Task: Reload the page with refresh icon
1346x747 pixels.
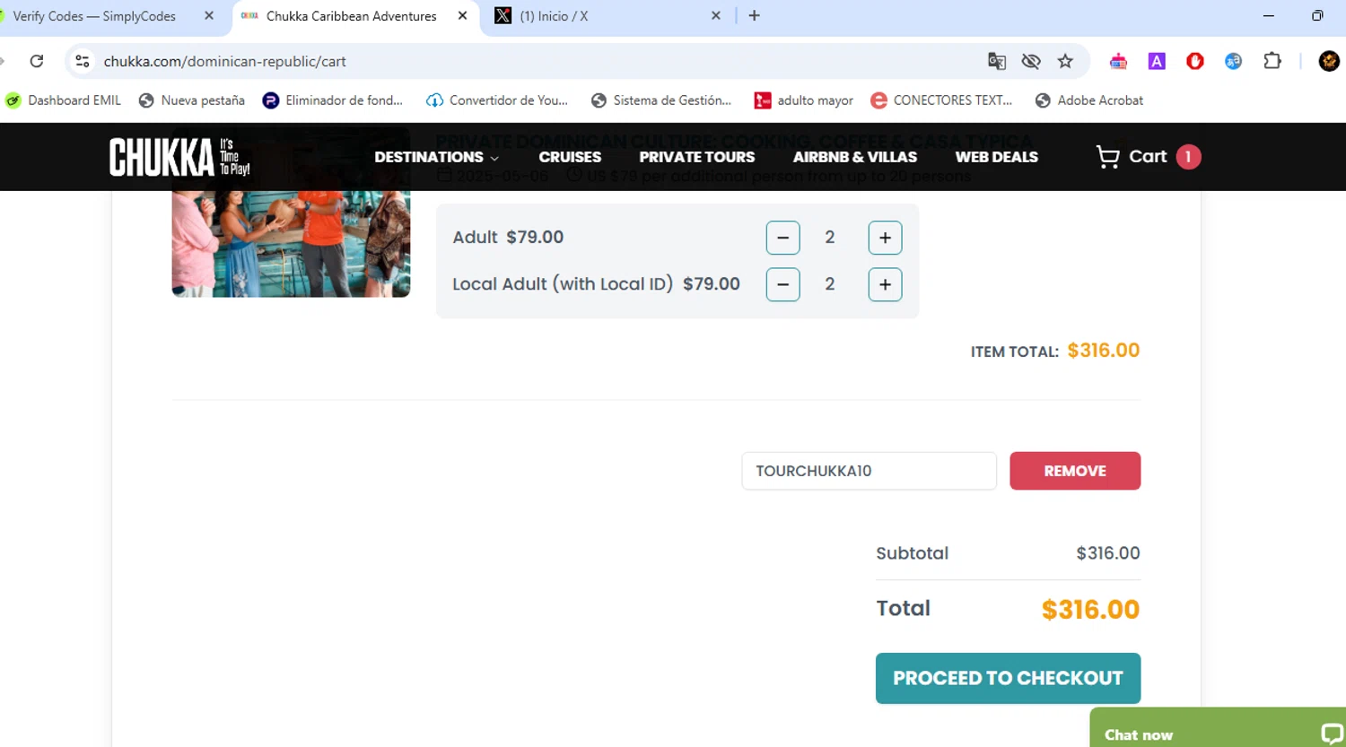Action: 37,61
